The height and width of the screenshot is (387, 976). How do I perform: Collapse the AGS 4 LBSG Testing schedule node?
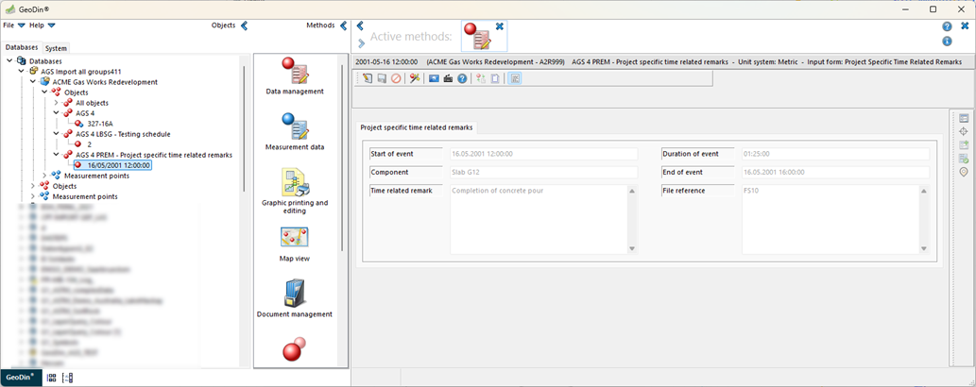(x=56, y=134)
